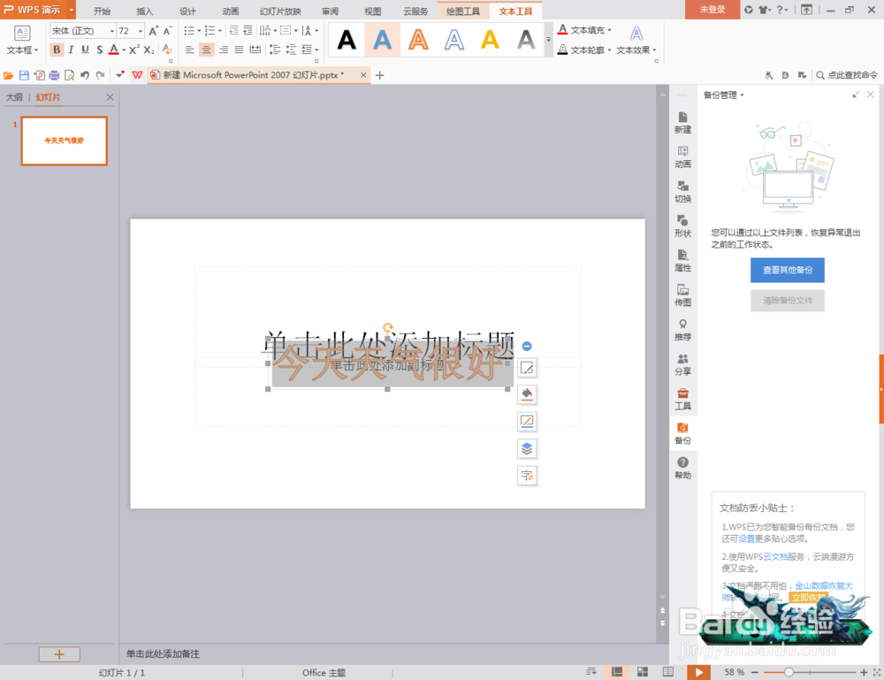The height and width of the screenshot is (680, 884).
Task: Expand the WordArt styles gallery
Action: (548, 40)
